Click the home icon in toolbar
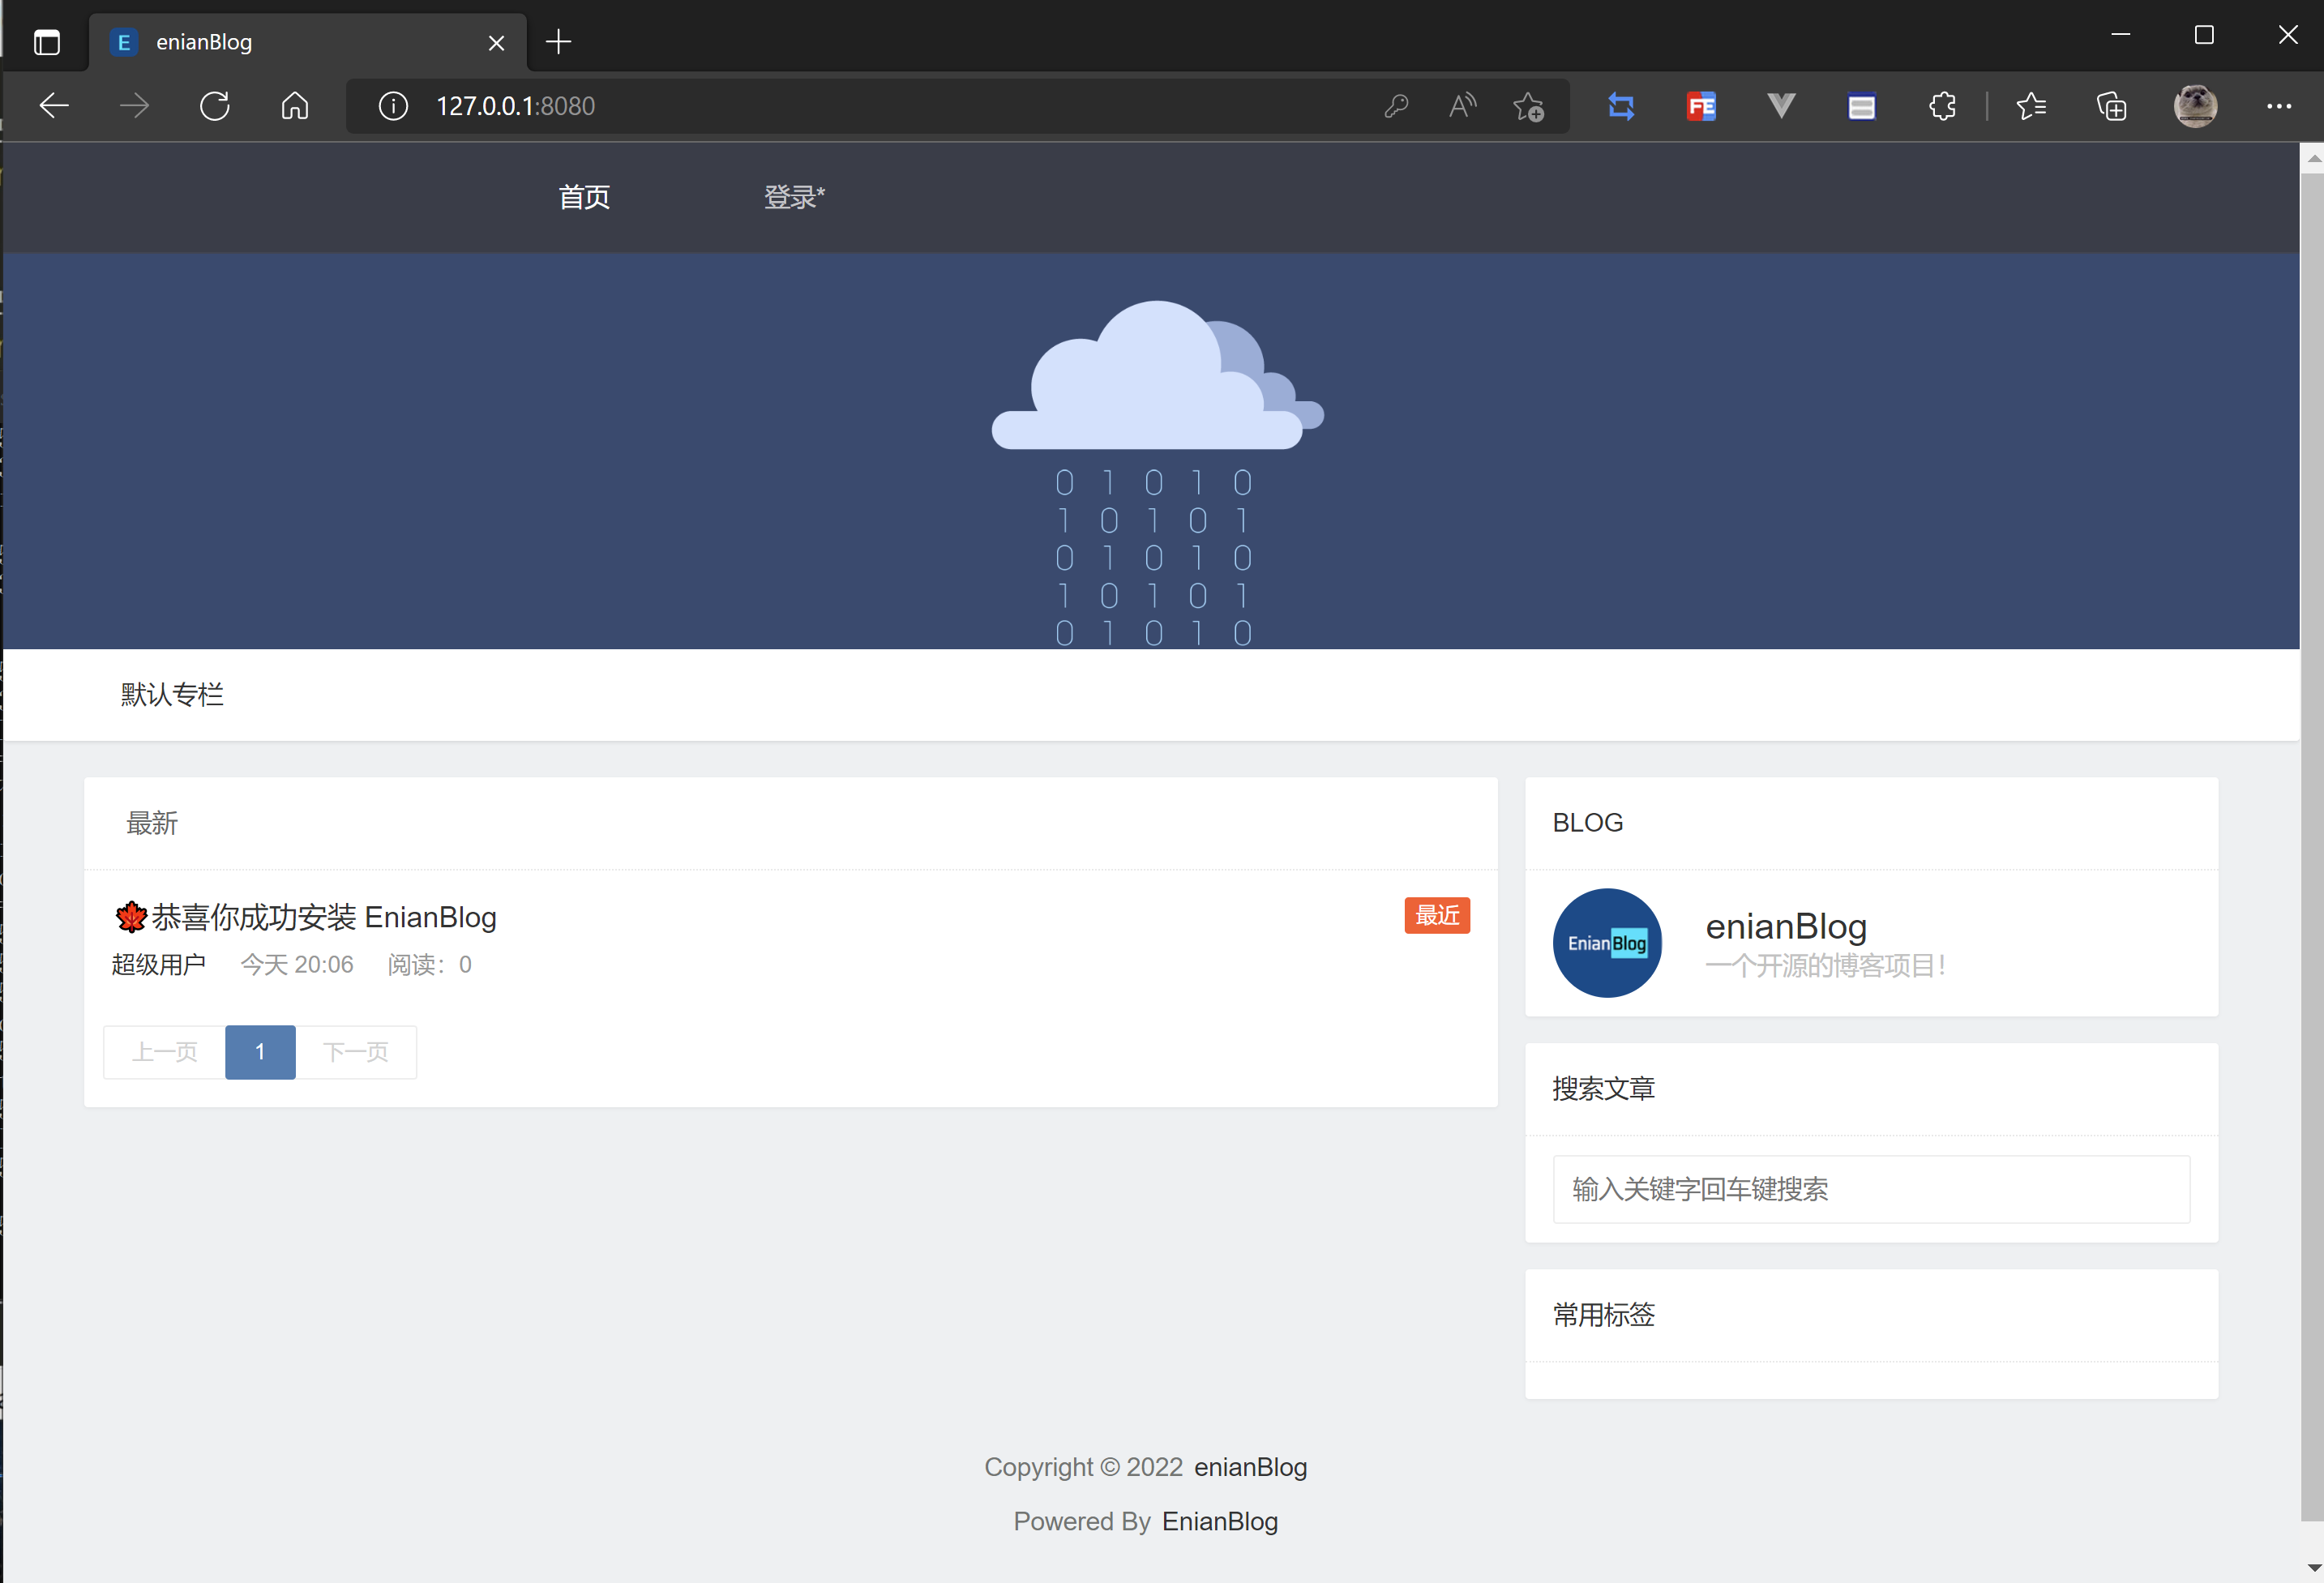Viewport: 2324px width, 1583px height. [x=295, y=106]
